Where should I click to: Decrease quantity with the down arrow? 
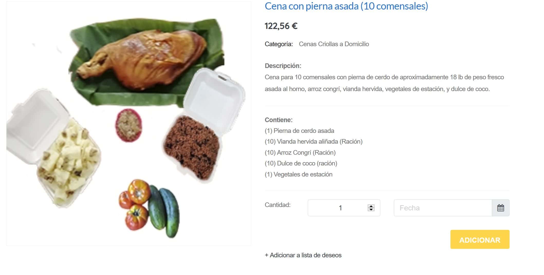coord(371,210)
